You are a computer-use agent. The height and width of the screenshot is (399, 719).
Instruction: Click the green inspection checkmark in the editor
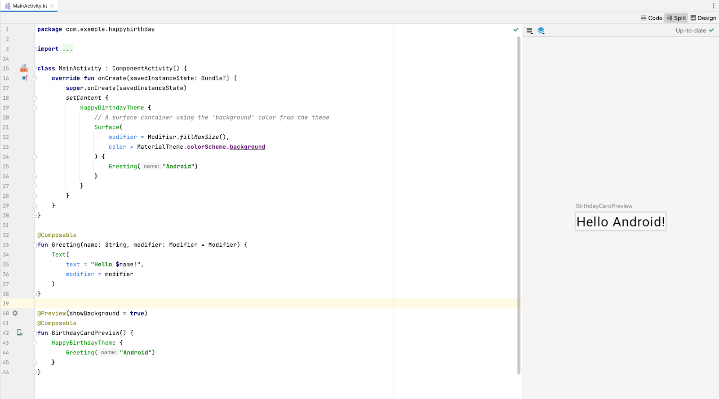(x=516, y=30)
